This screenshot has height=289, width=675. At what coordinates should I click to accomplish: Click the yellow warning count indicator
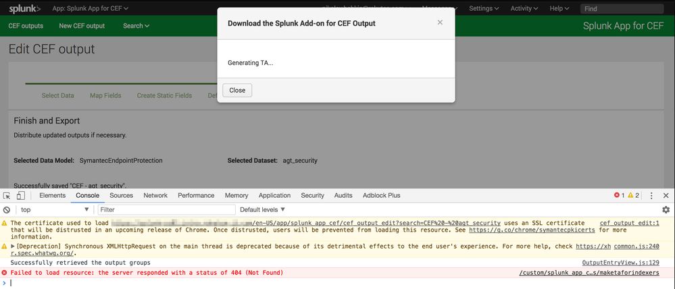click(633, 195)
